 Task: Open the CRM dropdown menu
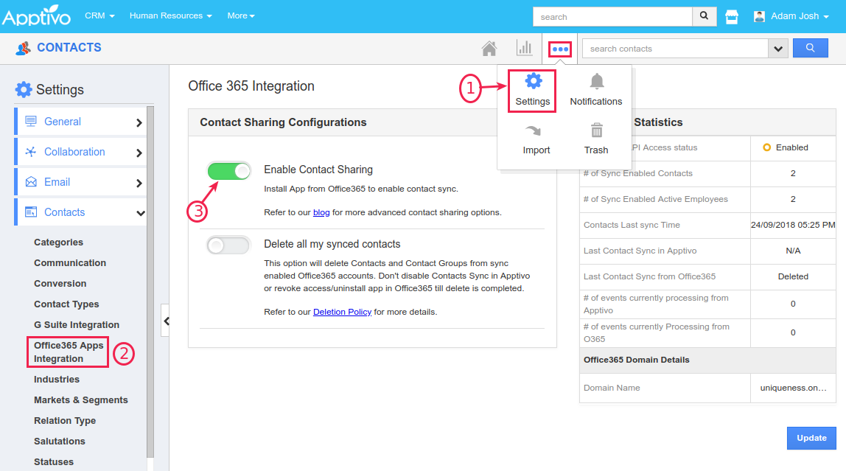tap(99, 15)
